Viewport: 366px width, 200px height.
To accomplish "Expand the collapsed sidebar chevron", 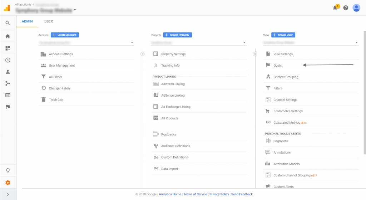I will coord(8,194).
